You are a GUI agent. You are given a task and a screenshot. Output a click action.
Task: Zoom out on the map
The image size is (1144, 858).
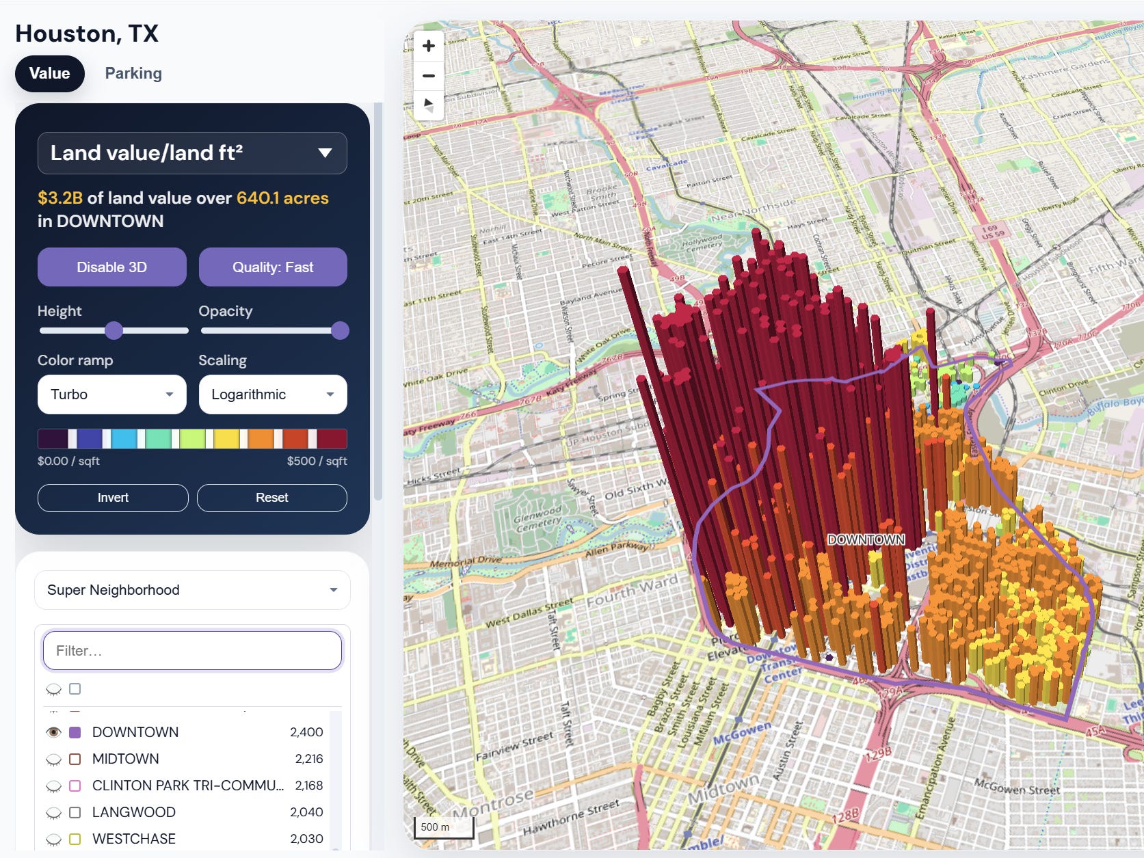(429, 76)
